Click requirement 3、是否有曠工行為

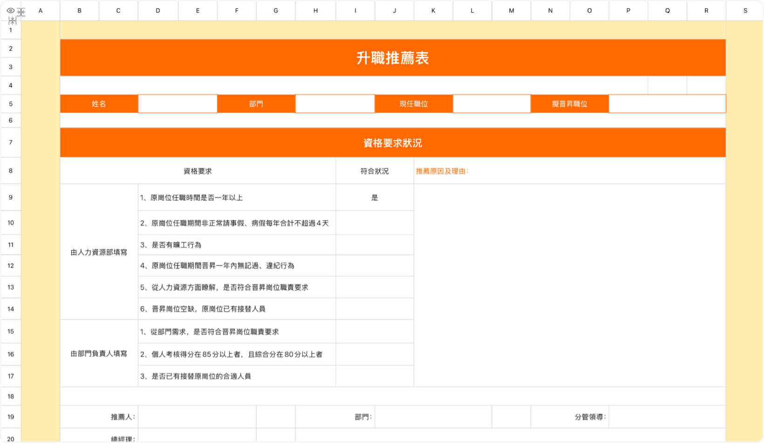click(x=237, y=245)
